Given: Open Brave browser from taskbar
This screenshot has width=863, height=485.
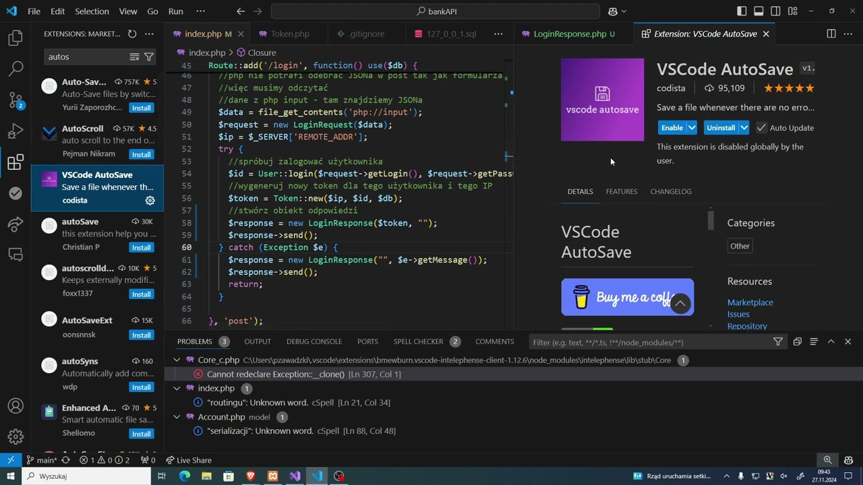Looking at the screenshot, I should (x=251, y=476).
